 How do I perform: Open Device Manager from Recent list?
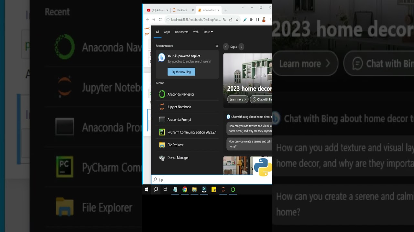point(187,158)
